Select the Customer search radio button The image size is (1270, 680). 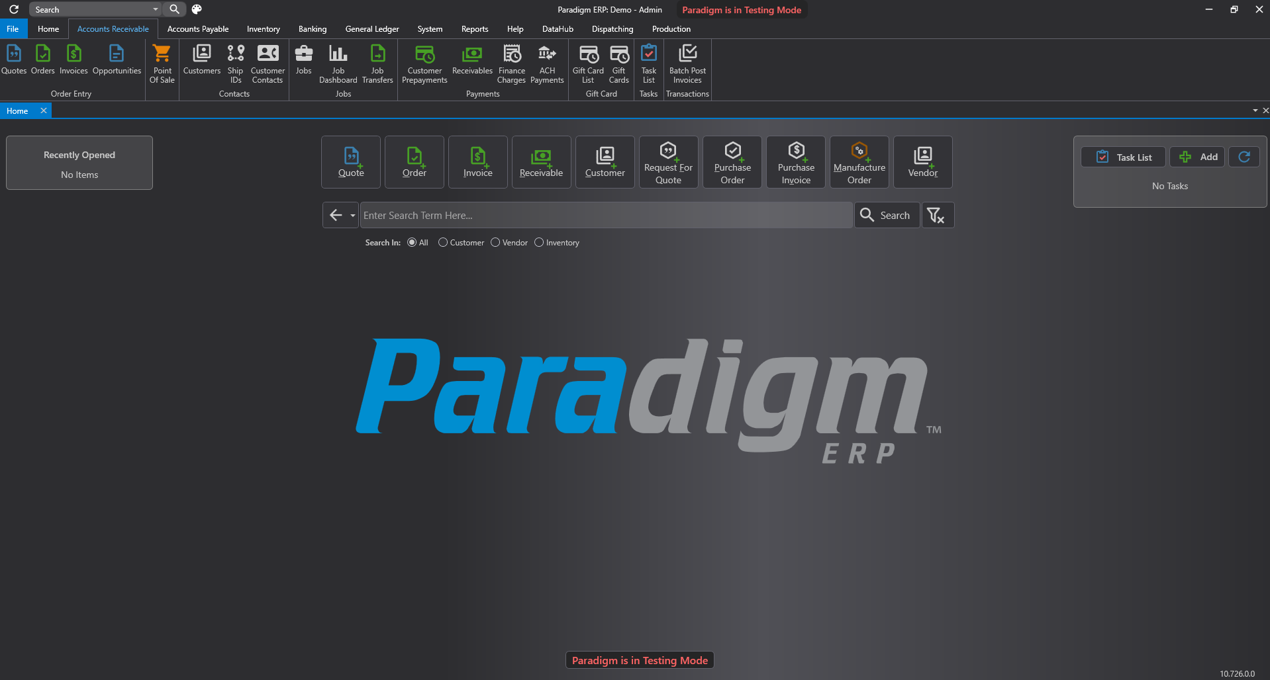click(x=443, y=243)
